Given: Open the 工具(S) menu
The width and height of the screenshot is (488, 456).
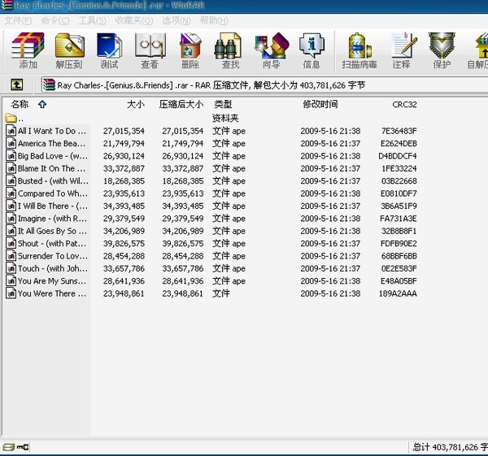Looking at the screenshot, I should 92,21.
